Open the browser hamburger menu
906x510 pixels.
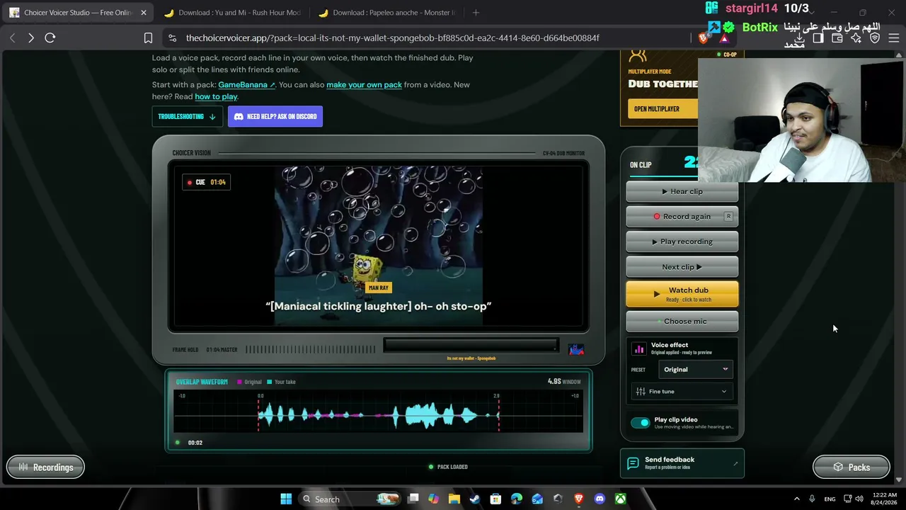(894, 38)
